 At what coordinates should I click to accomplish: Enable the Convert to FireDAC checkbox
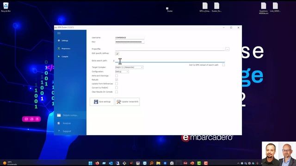point(117,88)
